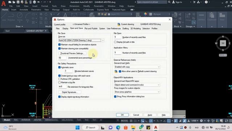Switch to the Files tab in Options
Viewport: 232px width, 131px height.
(58, 28)
